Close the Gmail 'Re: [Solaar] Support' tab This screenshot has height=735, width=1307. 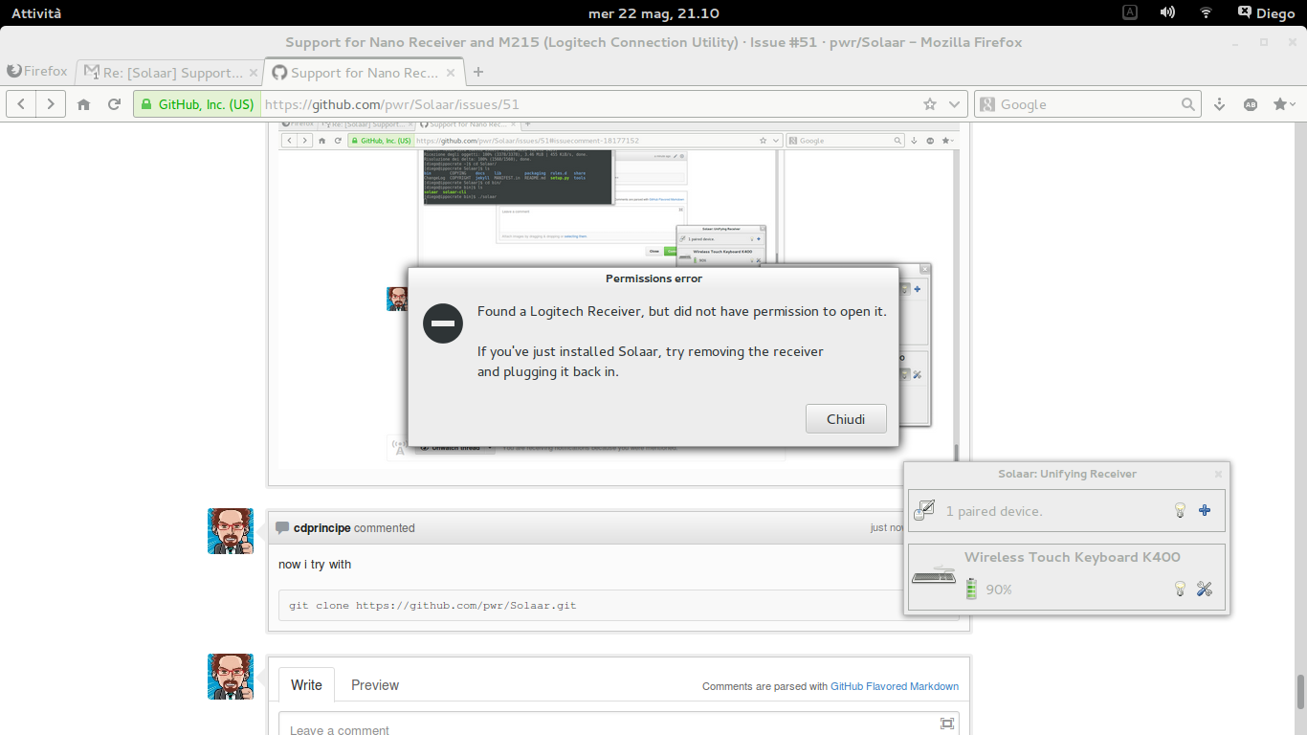[x=254, y=73]
